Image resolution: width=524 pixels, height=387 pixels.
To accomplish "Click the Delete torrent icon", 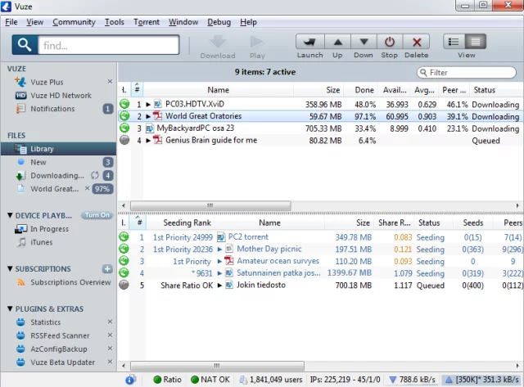I will coord(416,43).
